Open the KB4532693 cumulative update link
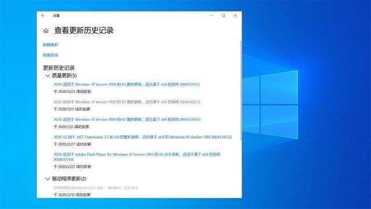The image size is (371, 209). pos(127,120)
